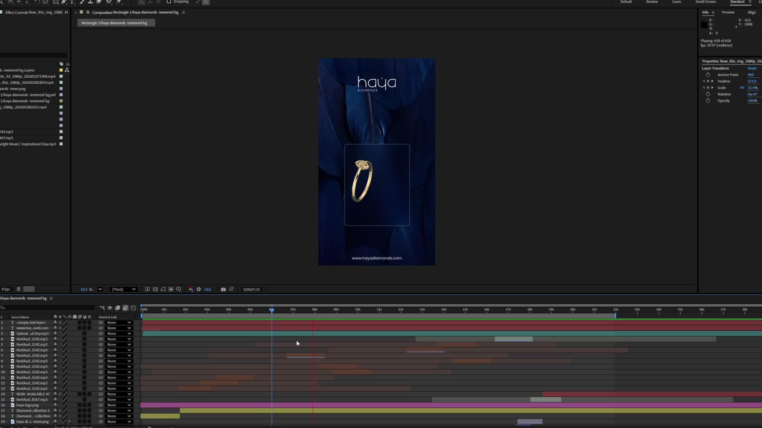762x428 pixels.
Task: Click the current timecode 0;00;07;23 field
Action: [x=252, y=289]
